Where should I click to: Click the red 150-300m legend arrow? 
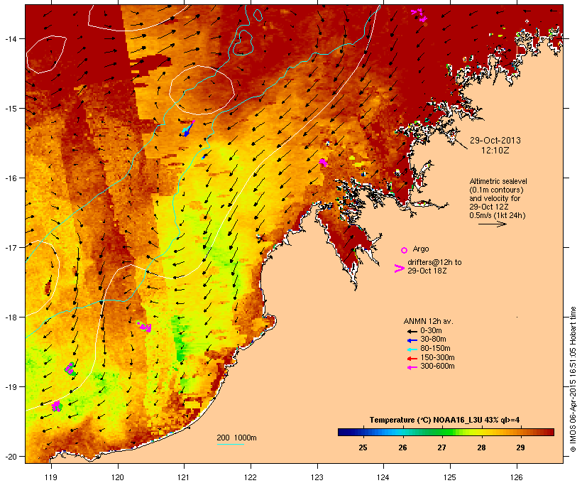[412, 359]
